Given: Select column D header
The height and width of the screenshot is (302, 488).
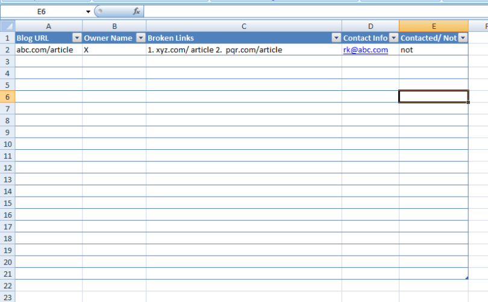Looking at the screenshot, I should coord(371,26).
